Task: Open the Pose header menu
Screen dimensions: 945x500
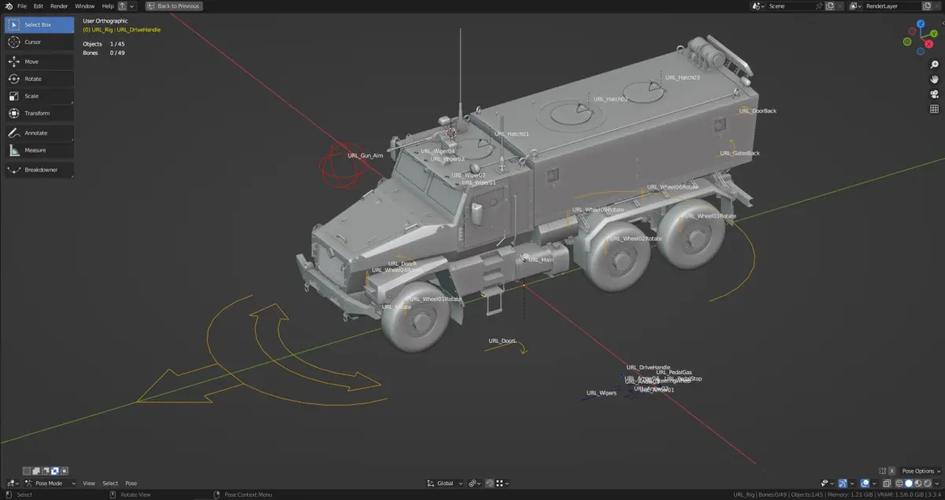Action: tap(131, 483)
